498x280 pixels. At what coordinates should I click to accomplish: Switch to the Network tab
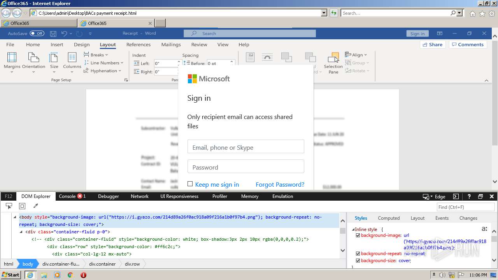point(140,196)
